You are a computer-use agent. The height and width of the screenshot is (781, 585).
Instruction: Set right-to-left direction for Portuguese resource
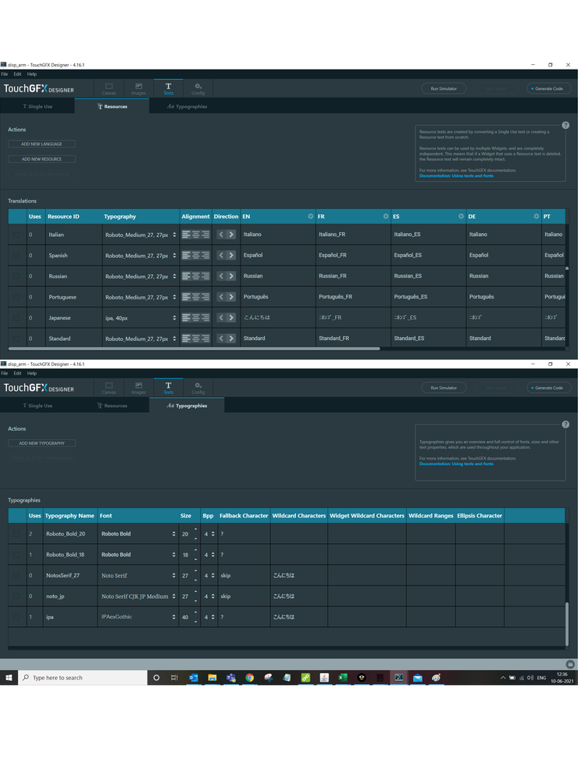point(221,297)
